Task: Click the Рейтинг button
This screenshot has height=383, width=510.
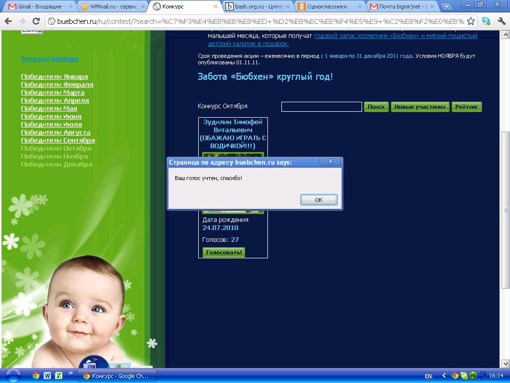Action: point(466,107)
